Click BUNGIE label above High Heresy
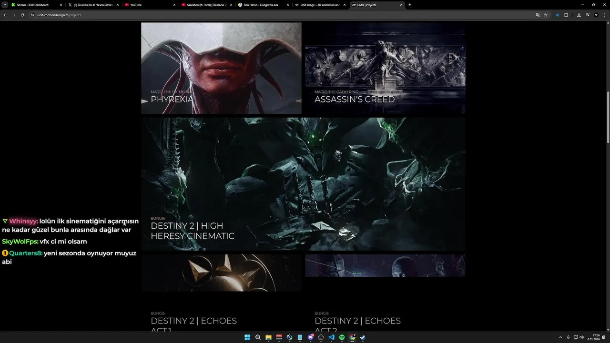 pyautogui.click(x=158, y=218)
